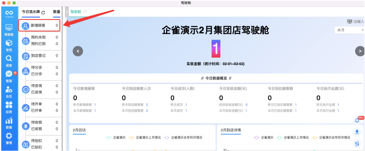Open the 已咨询 row

pyautogui.click(x=44, y=92)
